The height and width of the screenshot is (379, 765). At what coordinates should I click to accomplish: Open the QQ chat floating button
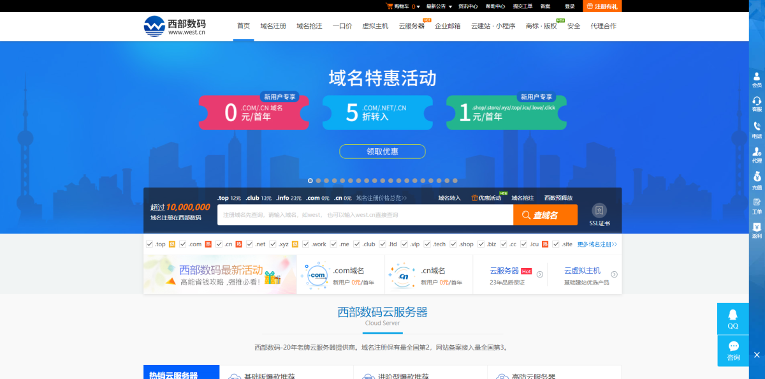click(x=732, y=318)
